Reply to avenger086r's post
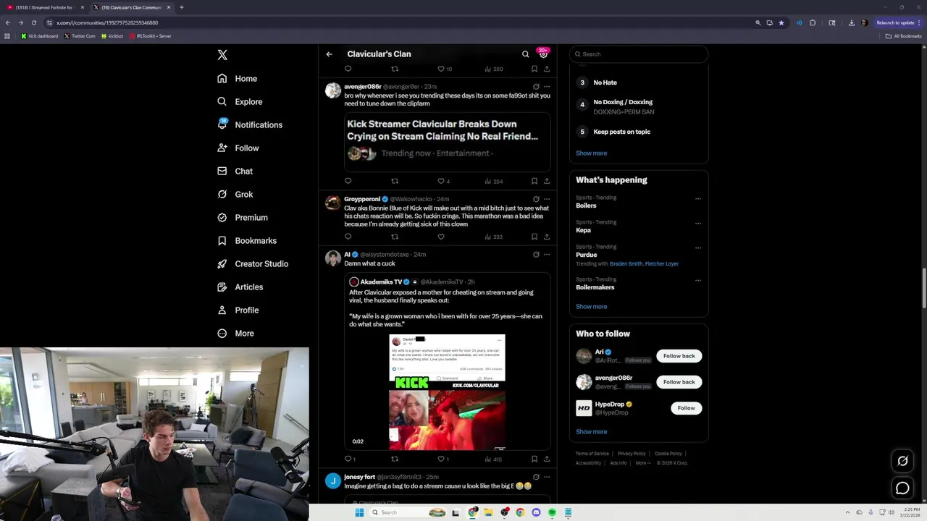Viewport: 927px width, 521px height. (348, 181)
